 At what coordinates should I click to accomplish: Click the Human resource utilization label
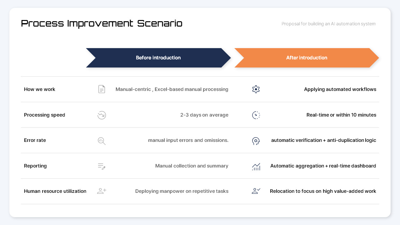tap(55, 191)
